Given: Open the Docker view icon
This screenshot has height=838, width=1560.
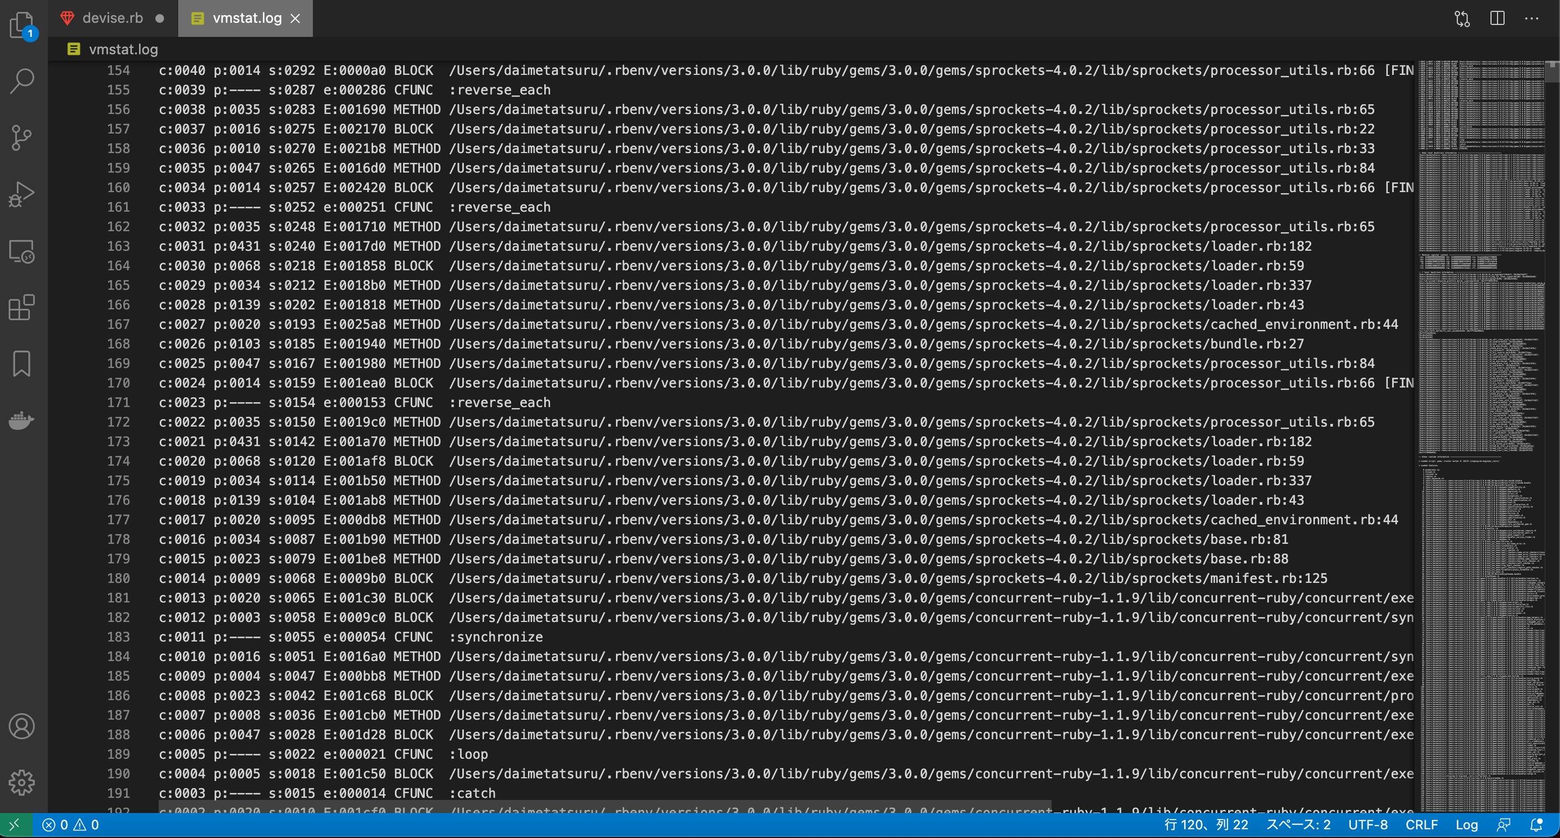Looking at the screenshot, I should pos(22,420).
